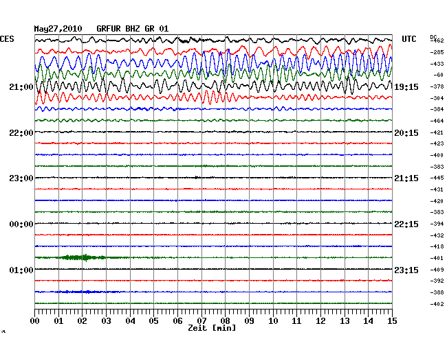Click the DC offset value -392
Image resolution: width=447 pixels, height=339 pixels.
pyautogui.click(x=437, y=281)
